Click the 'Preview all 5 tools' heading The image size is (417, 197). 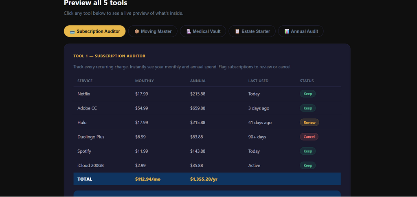(x=95, y=3)
